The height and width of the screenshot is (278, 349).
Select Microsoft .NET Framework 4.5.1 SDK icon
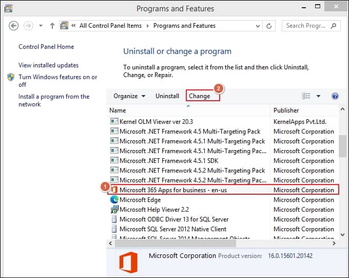[114, 160]
